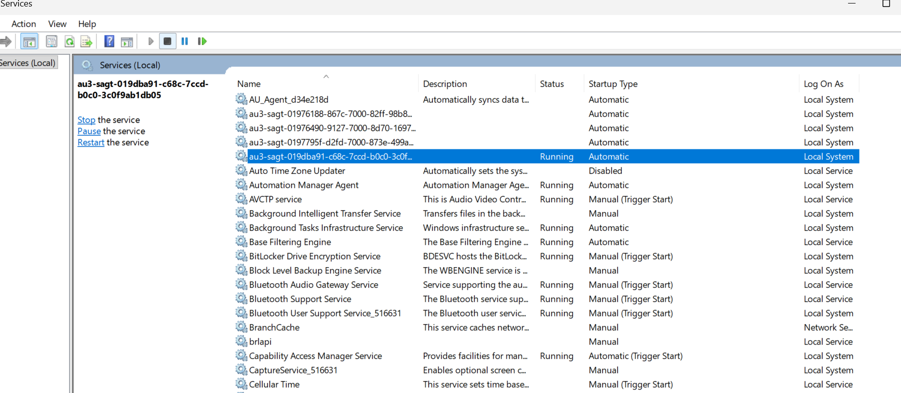This screenshot has width=901, height=393.
Task: Sort by the Status column header
Action: (552, 84)
